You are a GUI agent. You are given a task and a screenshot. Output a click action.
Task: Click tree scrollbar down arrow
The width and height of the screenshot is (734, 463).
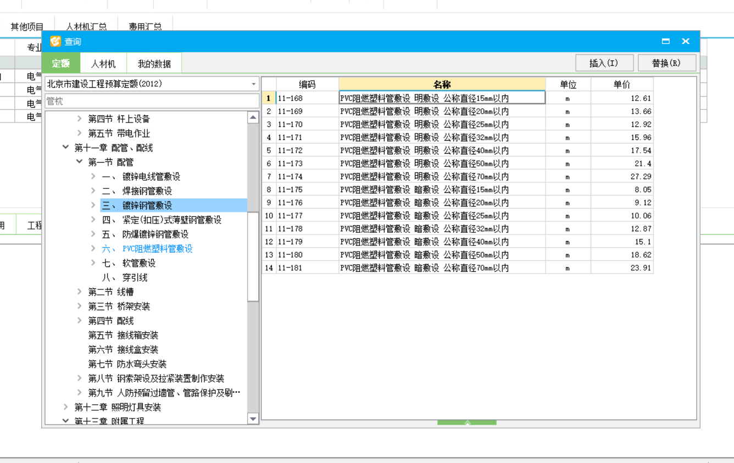click(x=253, y=419)
